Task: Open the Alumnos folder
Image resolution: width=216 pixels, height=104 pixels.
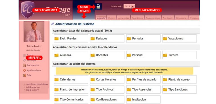Action: (71, 55)
